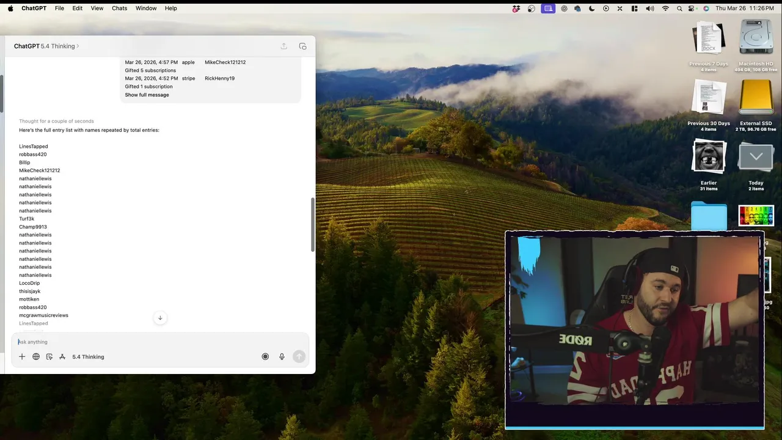The image size is (782, 440).
Task: Open the Macintosh HD drive icon
Action: pyautogui.click(x=756, y=38)
